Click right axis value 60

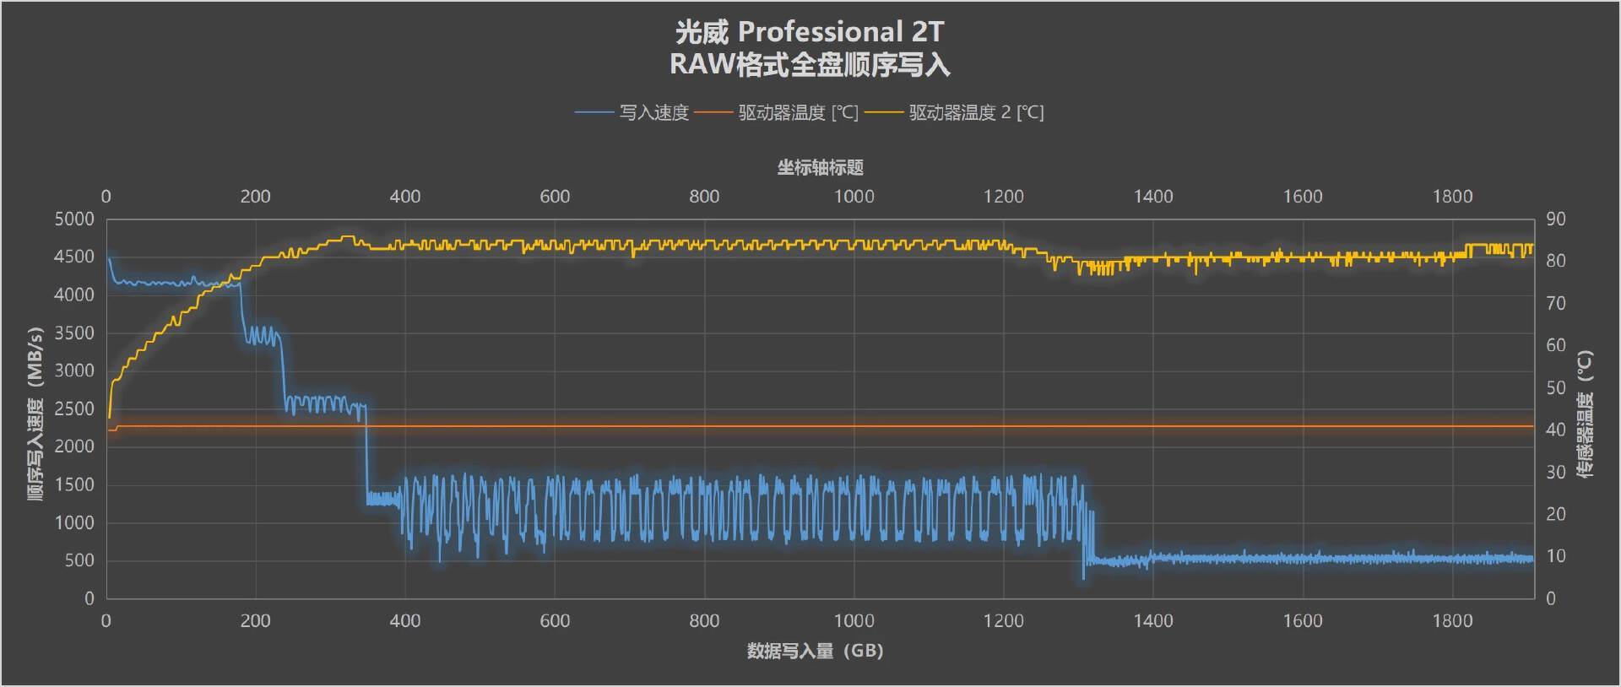1556,346
